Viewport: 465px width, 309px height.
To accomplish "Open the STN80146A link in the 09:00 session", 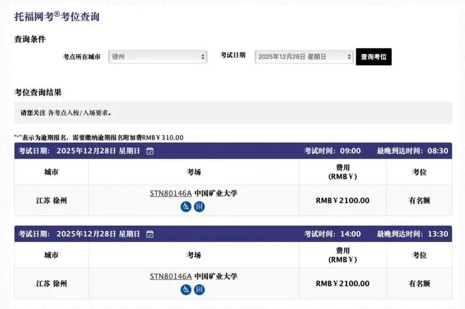I will pos(170,193).
